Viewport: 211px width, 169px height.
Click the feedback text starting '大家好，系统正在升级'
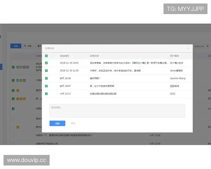pos(115,71)
